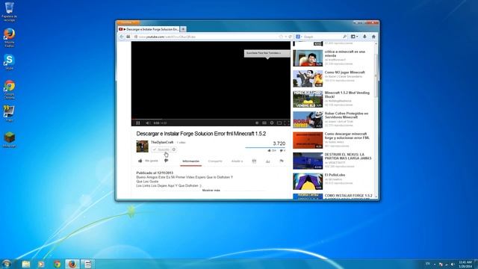Image resolution: width=478 pixels, height=269 pixels.
Task: Open 'DESTRUIR EL NEXUS' suggested video
Action: 348,156
